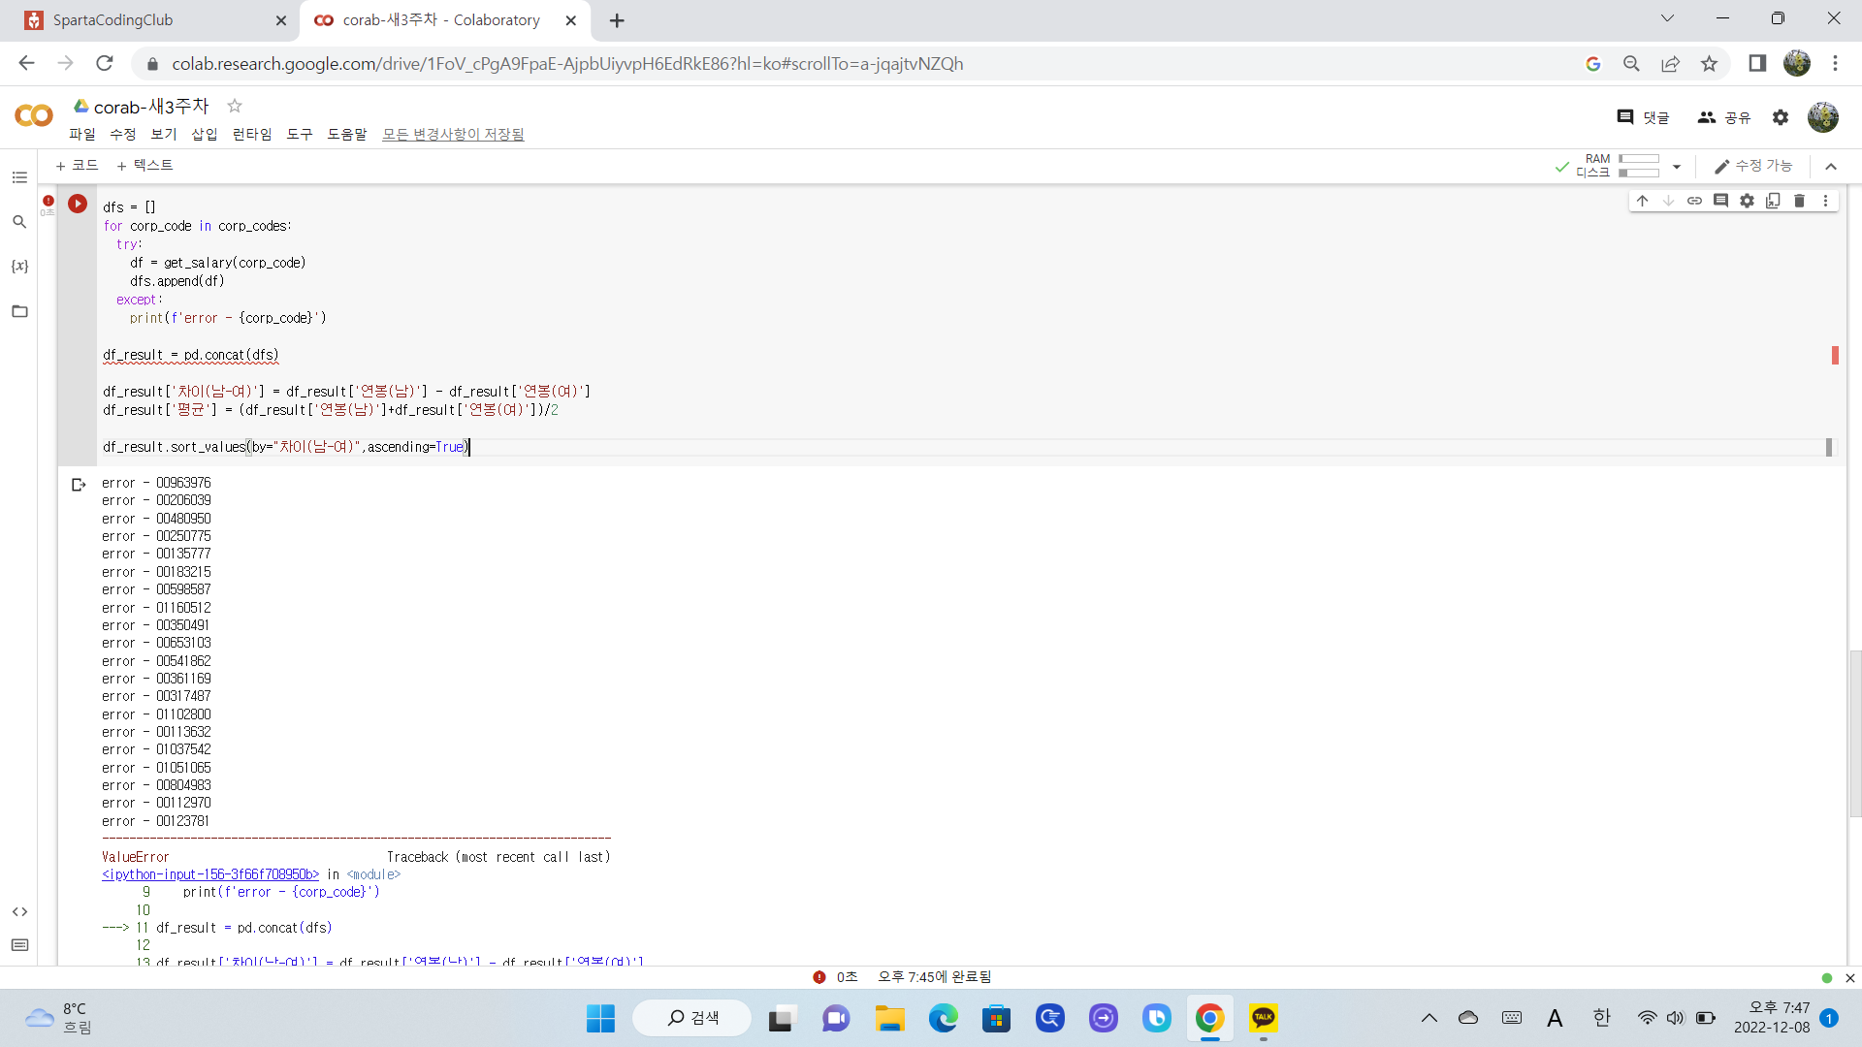1862x1047 pixels.
Task: Collapse the Colab header with chevron
Action: (1831, 167)
